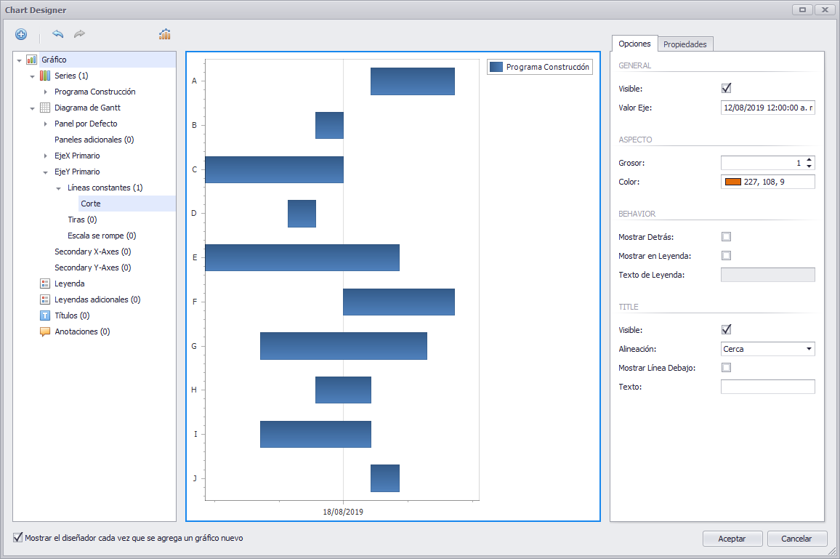Click the Redo arrow icon
This screenshot has height=559, width=840.
tap(78, 34)
